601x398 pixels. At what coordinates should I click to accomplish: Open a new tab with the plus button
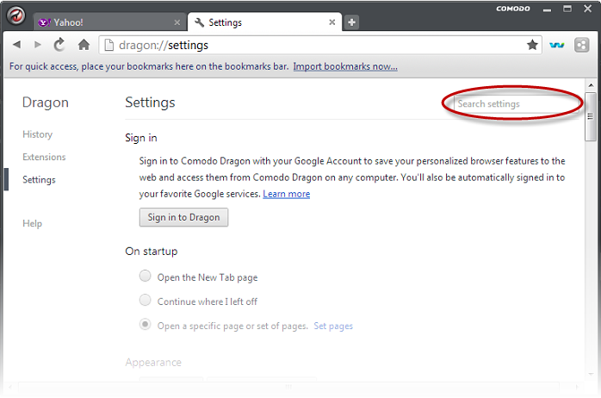click(x=351, y=22)
